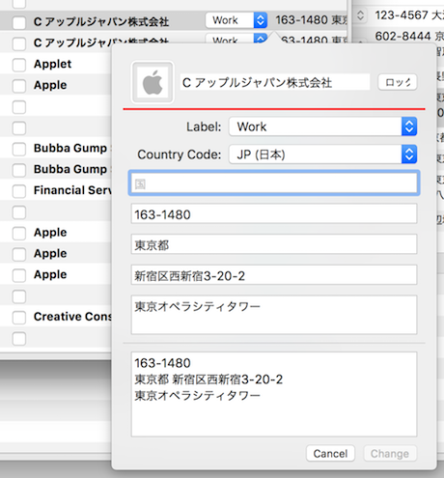Image resolution: width=444 pixels, height=478 pixels.
Task: Click stepper arrows beside 123-4567
Action: 360,15
